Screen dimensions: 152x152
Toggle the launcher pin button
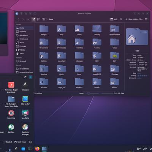(30, 77)
